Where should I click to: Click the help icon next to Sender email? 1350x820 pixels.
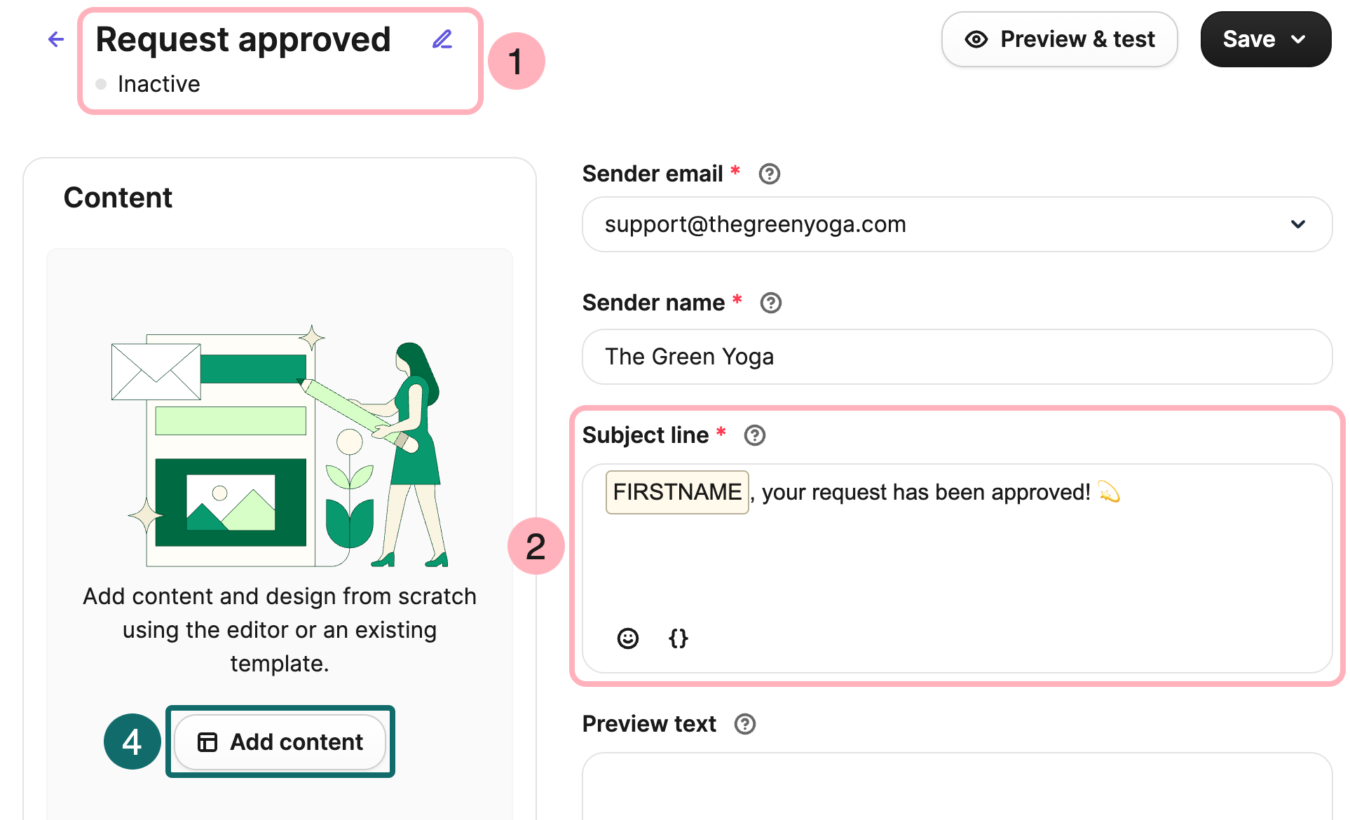tap(769, 174)
